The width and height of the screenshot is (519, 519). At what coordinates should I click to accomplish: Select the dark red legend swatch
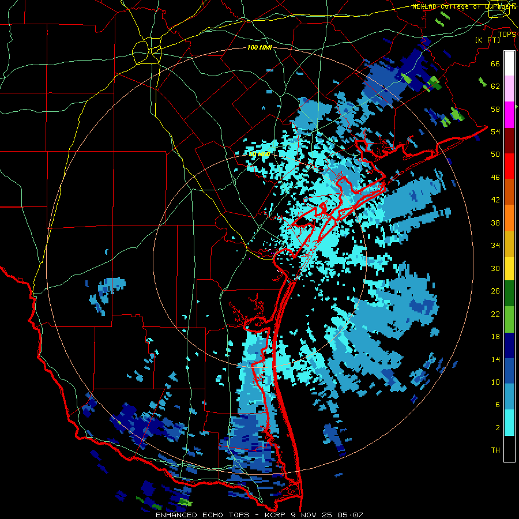tap(509, 140)
